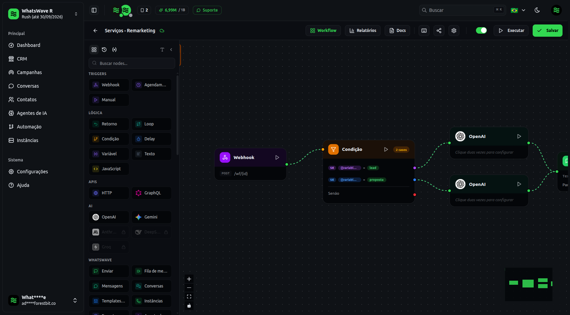Open the history clock icon
570x315 pixels.
[104, 50]
